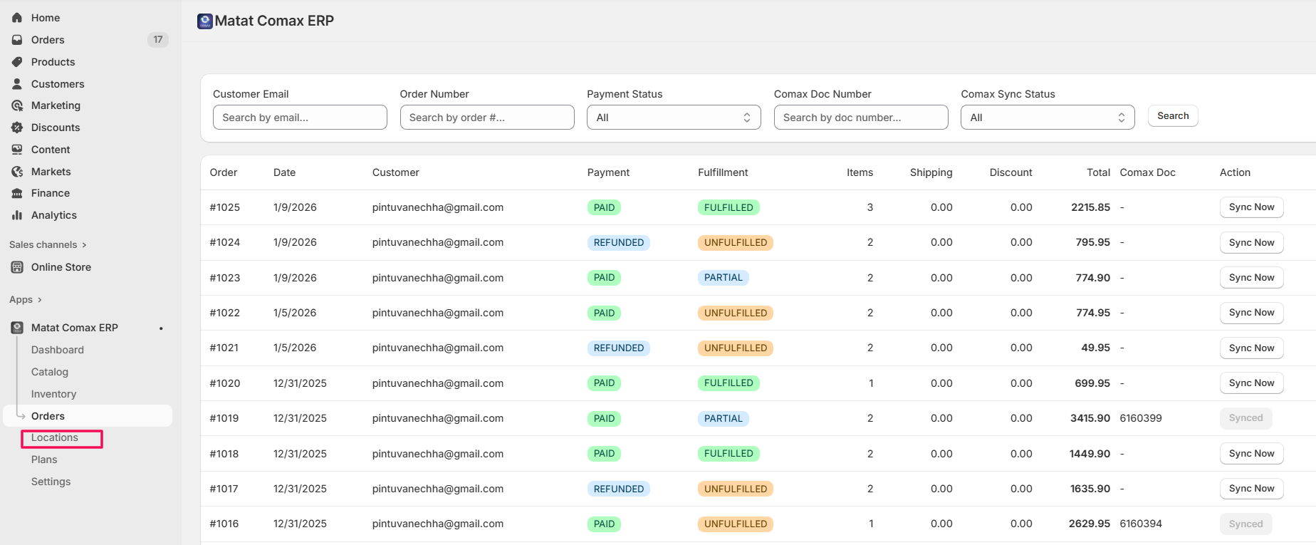Click the Home icon in sidebar

pyautogui.click(x=17, y=18)
